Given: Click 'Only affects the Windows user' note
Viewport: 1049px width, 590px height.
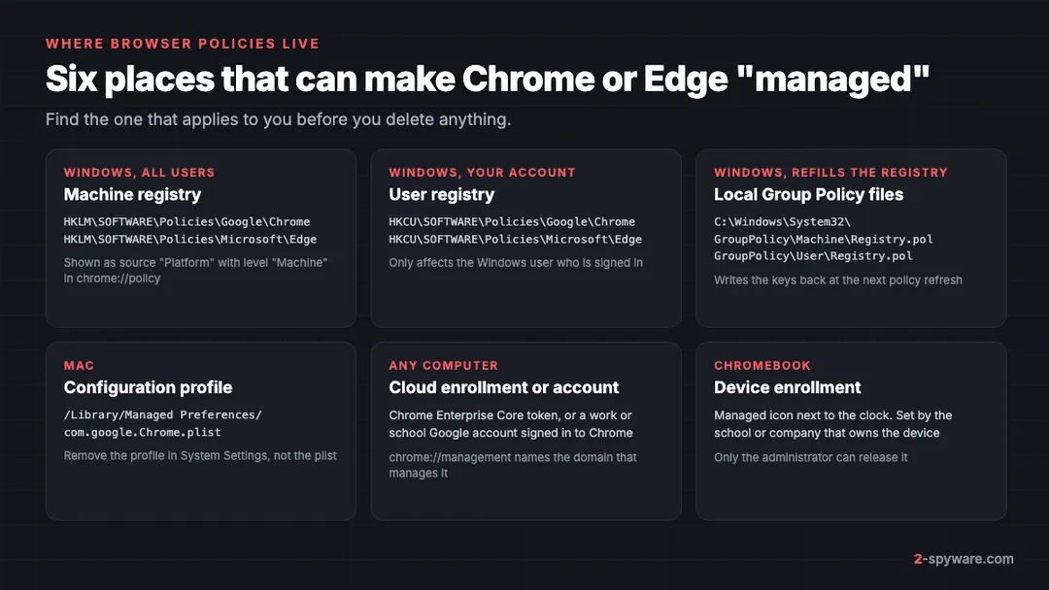Looking at the screenshot, I should coord(516,263).
